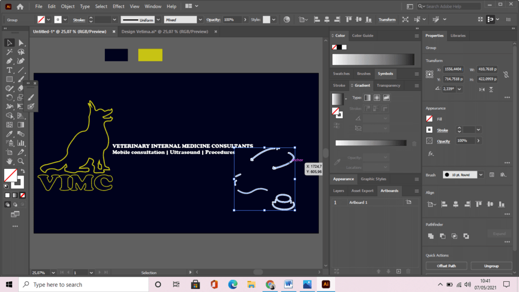Set fill mode to Gradient below swatches
Screen dimensions: 519x292
coord(15,195)
